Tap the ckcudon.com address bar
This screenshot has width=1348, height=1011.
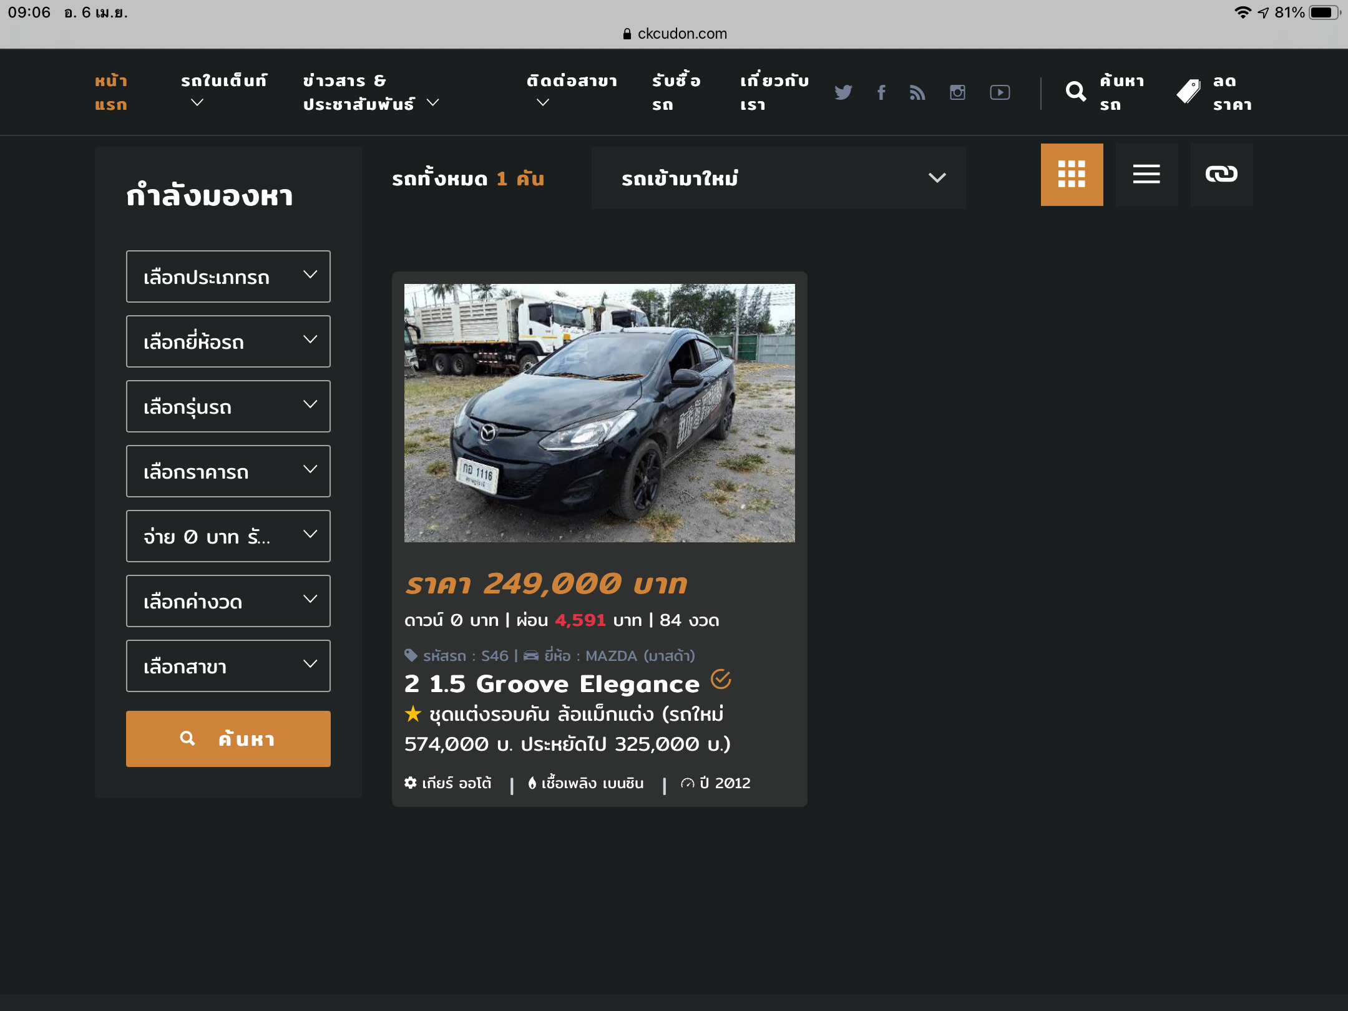coord(675,34)
